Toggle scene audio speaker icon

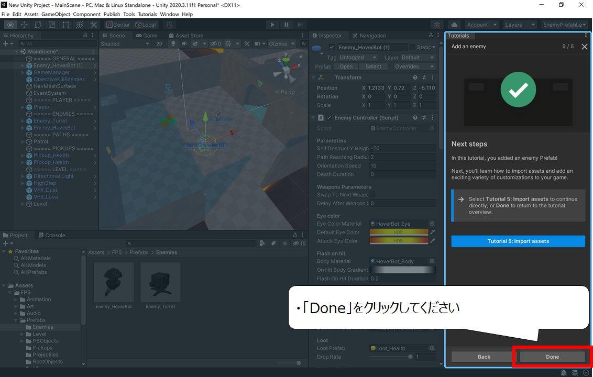click(x=184, y=44)
